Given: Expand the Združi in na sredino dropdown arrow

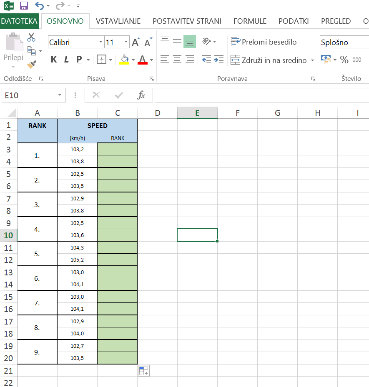Looking at the screenshot, I should (x=312, y=60).
